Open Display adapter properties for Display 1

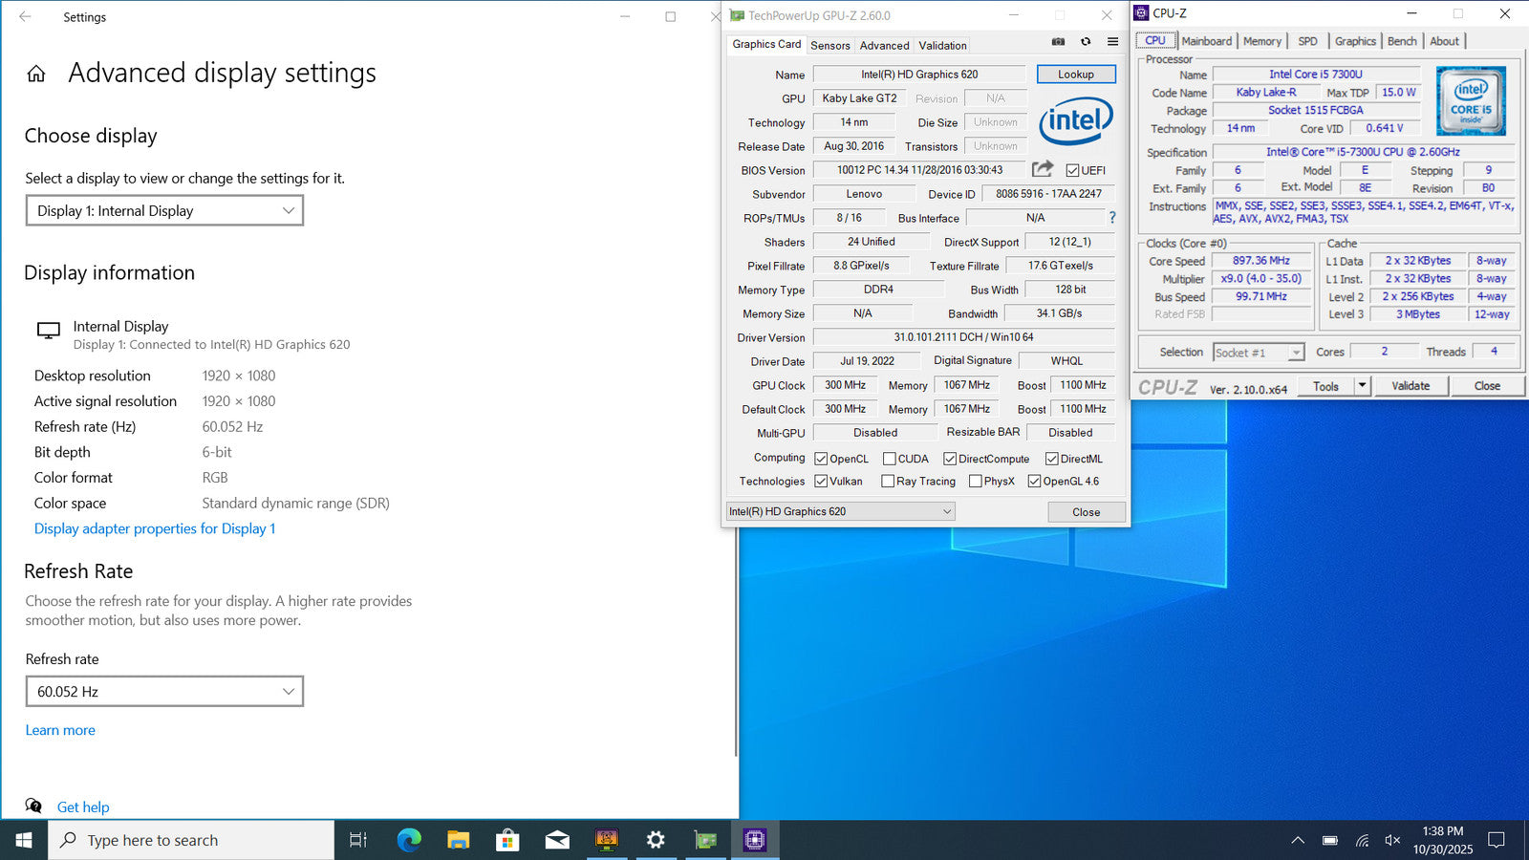[155, 528]
